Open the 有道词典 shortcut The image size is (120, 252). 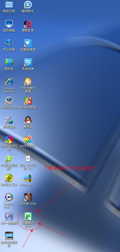click(28, 62)
